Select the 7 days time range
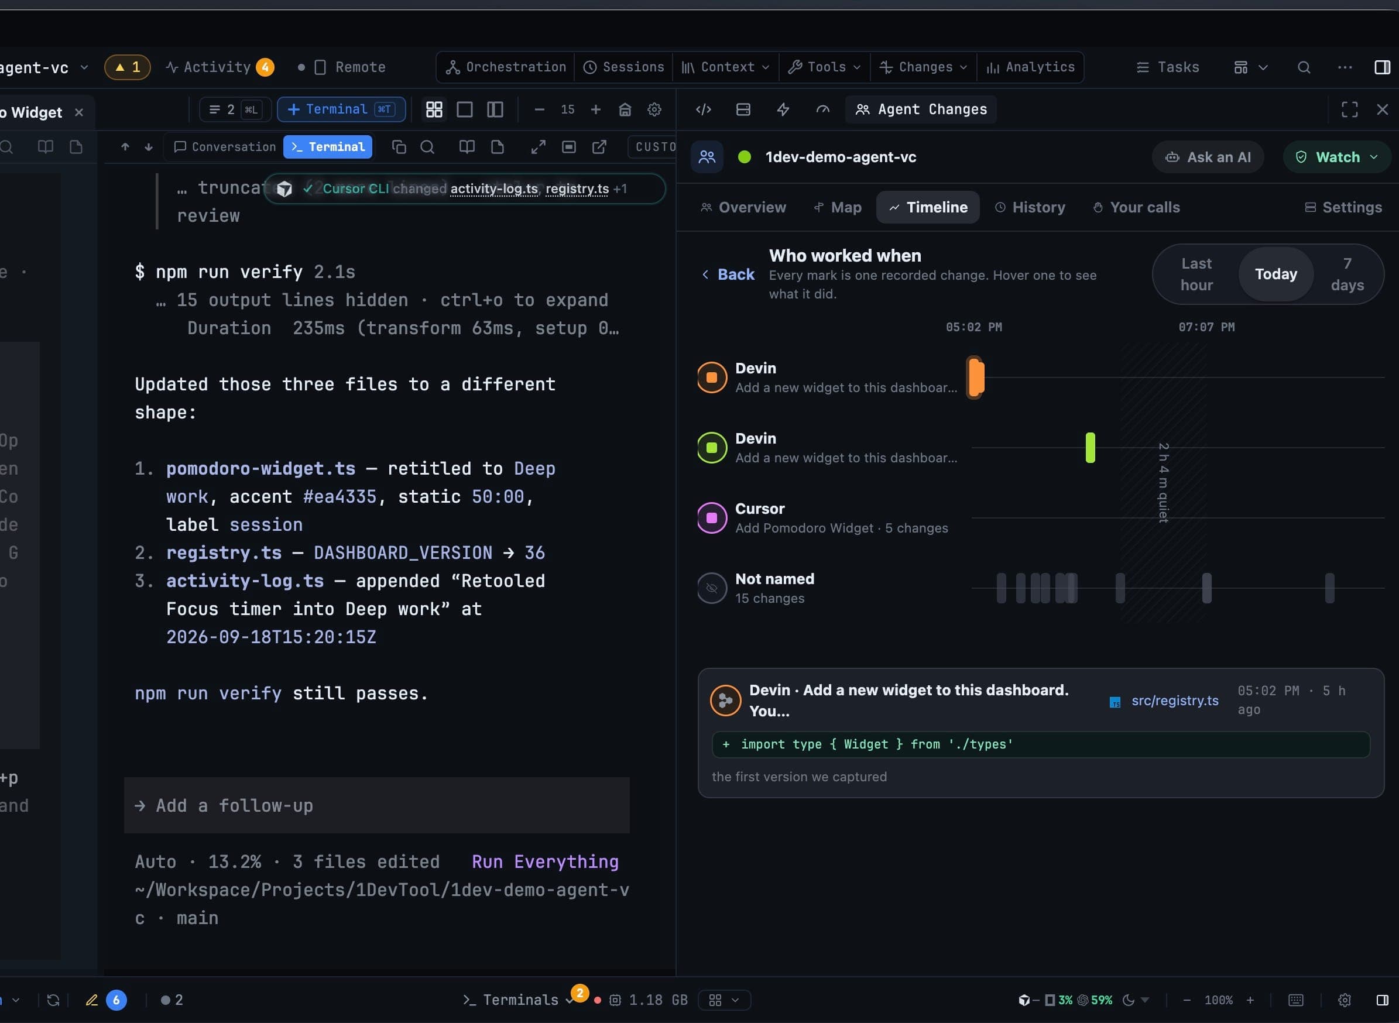 point(1347,274)
